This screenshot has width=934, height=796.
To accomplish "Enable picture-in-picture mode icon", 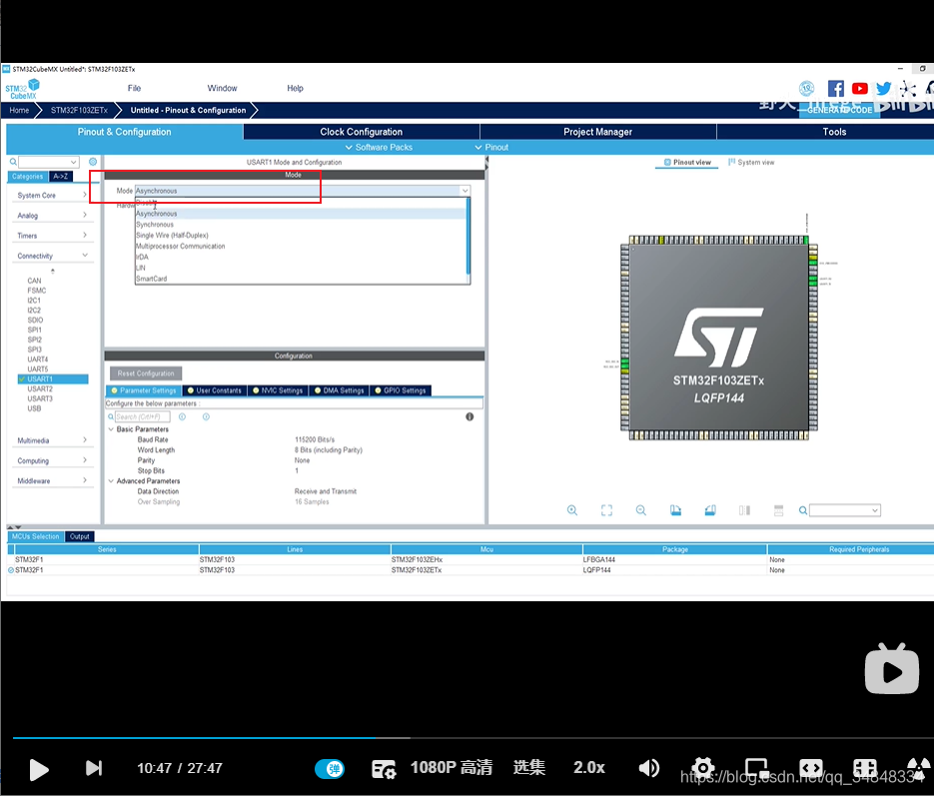I will pyautogui.click(x=757, y=768).
